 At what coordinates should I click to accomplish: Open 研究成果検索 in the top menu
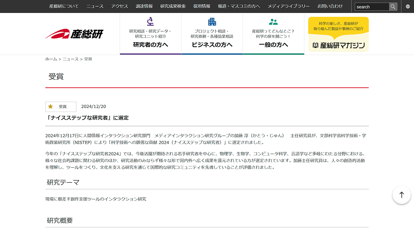click(x=173, y=6)
